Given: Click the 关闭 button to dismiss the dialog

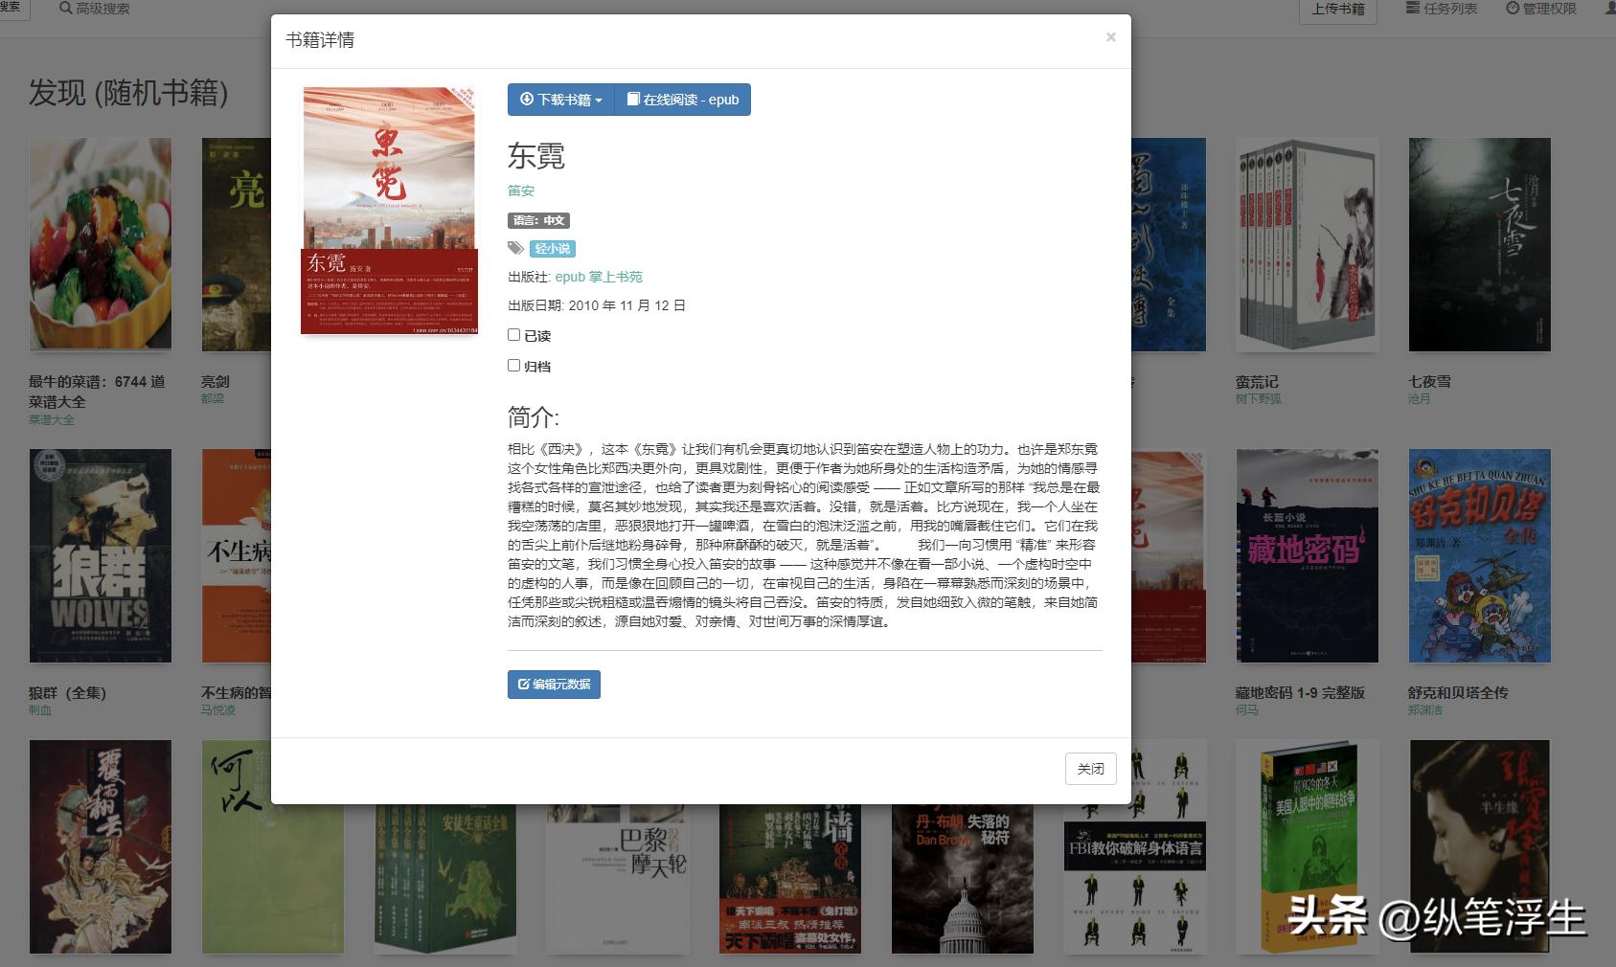Looking at the screenshot, I should click(1091, 768).
